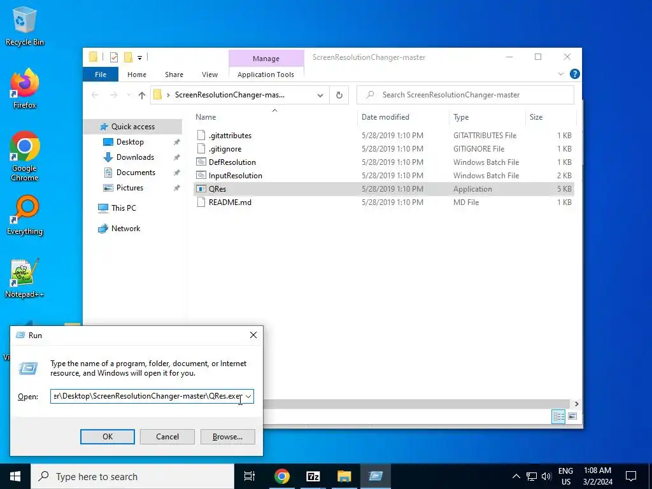
Task: Click the Search ScreenResolutionChanger-master box
Action: click(x=465, y=95)
